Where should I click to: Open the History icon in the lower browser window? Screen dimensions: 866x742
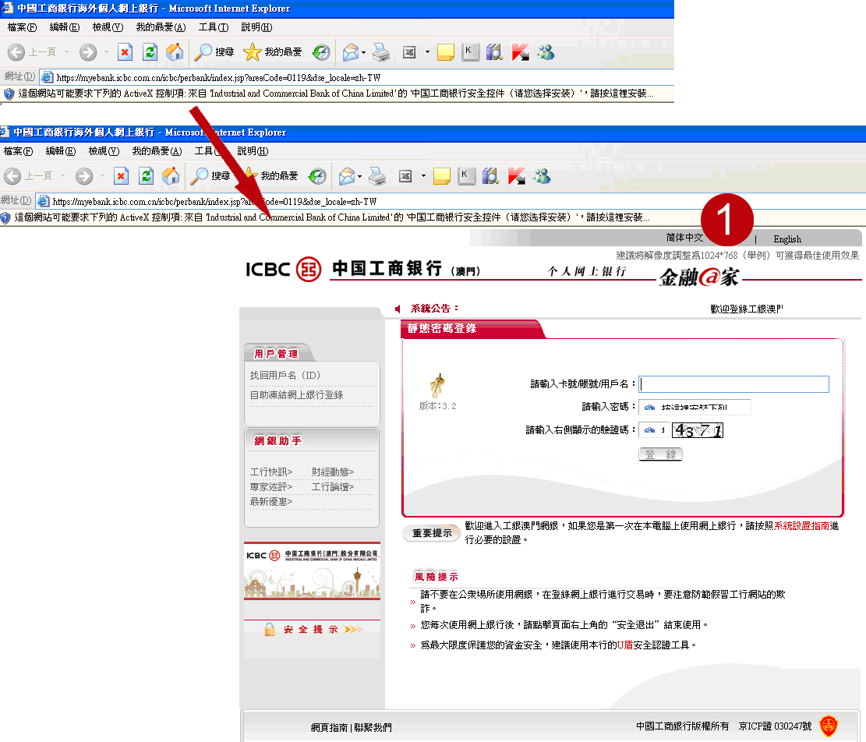(317, 176)
